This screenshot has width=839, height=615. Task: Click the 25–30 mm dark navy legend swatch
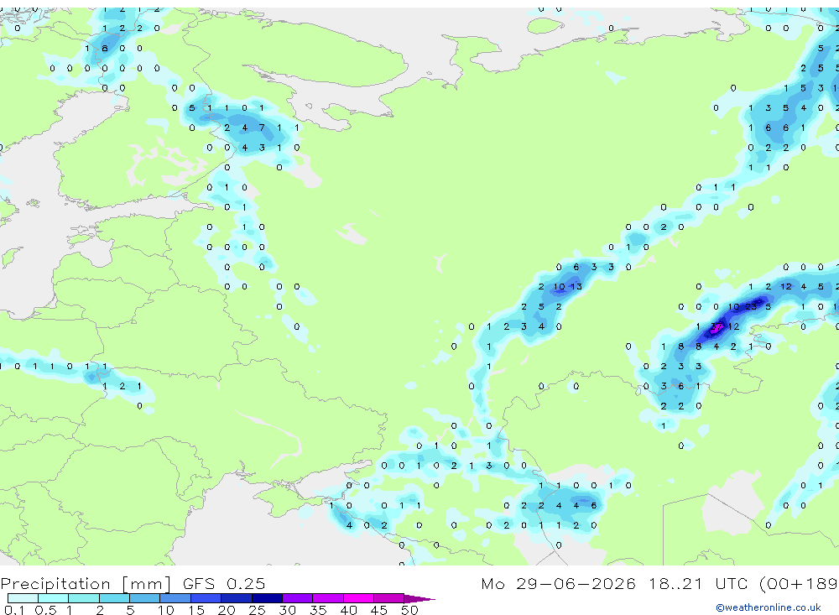point(267,598)
